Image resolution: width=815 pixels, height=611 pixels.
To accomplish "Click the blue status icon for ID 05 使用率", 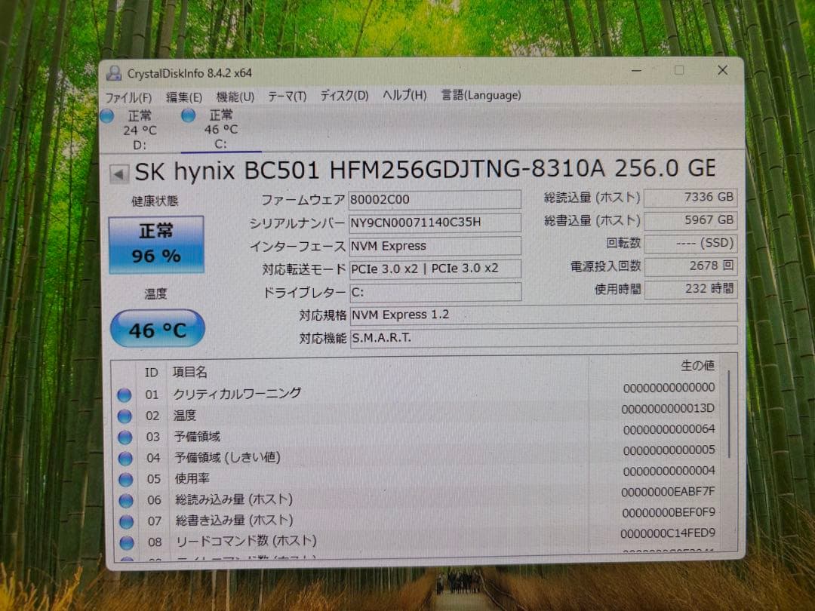I will click(x=126, y=480).
